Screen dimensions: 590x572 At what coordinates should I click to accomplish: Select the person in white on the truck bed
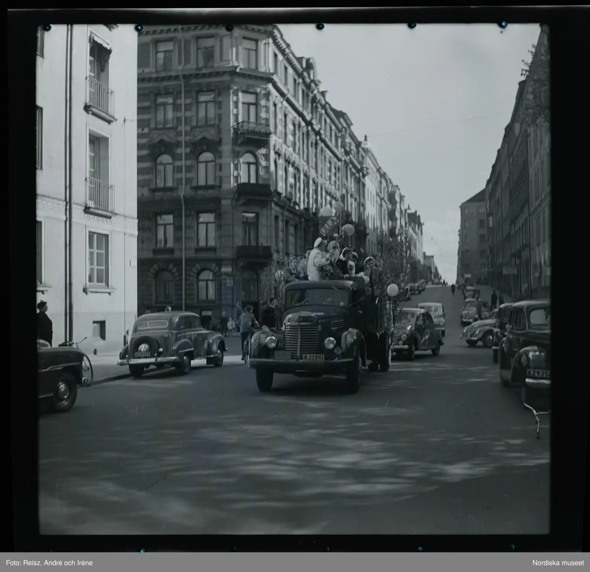(316, 260)
